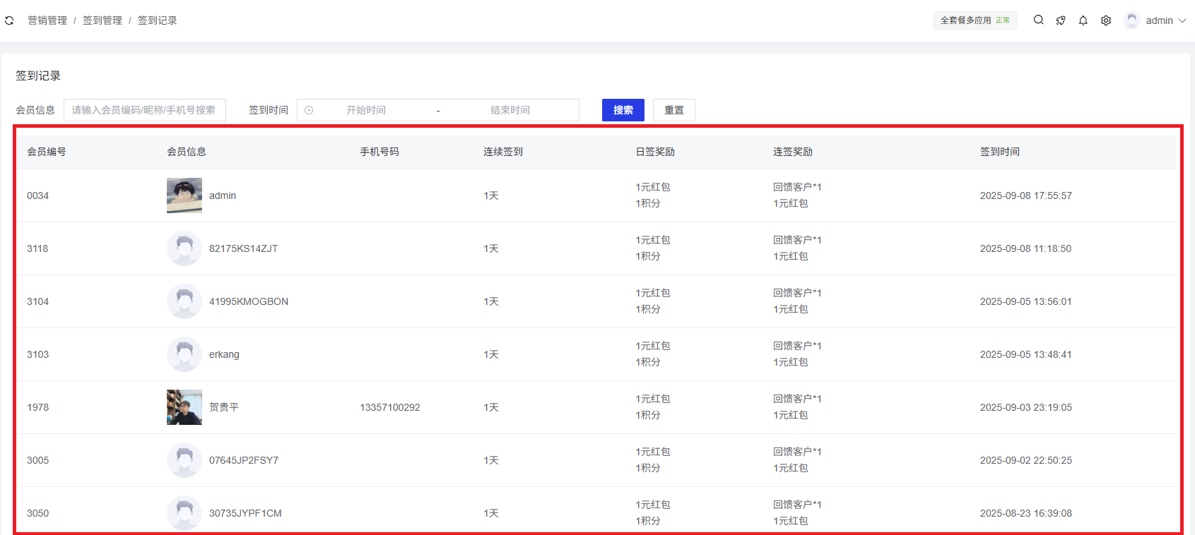
Task: Click default avatar of member erkang
Action: [184, 354]
